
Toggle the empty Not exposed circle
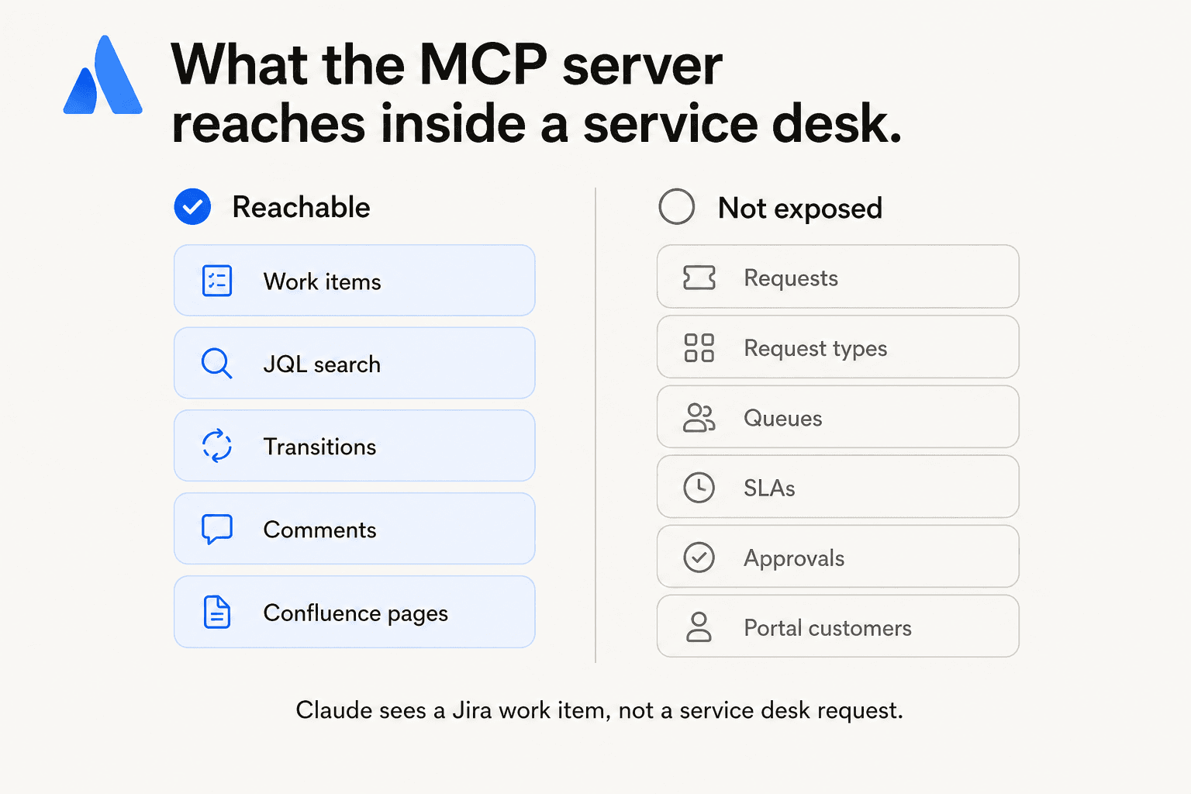677,207
